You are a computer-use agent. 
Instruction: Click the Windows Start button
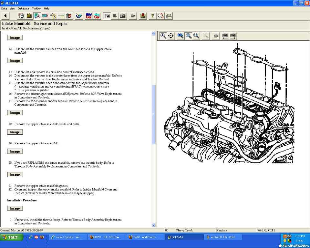point(12,237)
